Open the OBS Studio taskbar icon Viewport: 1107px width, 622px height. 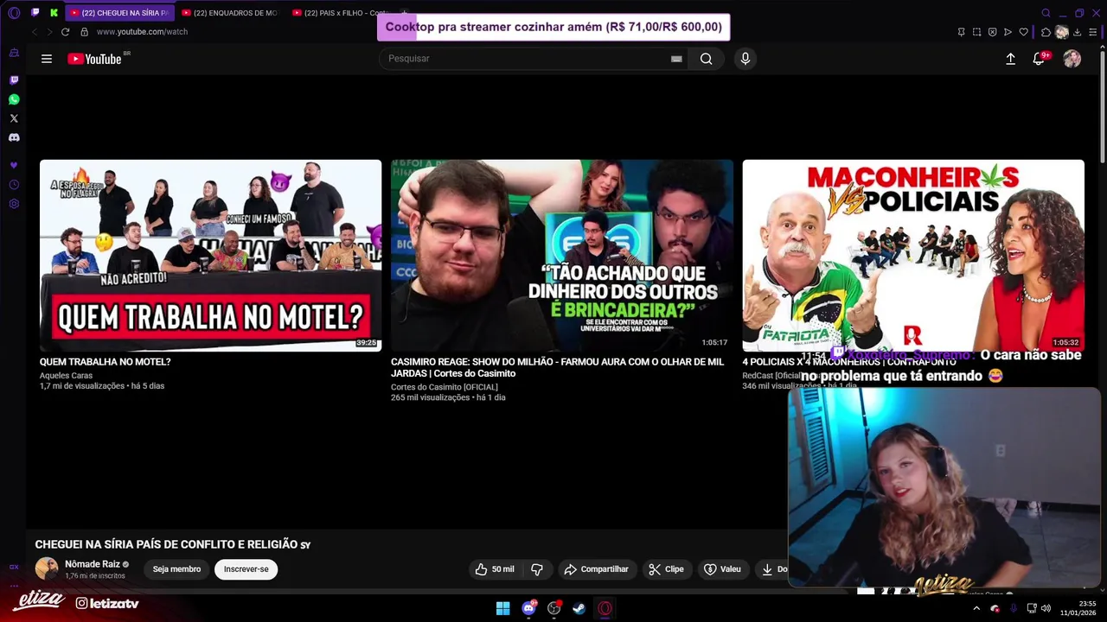point(554,608)
